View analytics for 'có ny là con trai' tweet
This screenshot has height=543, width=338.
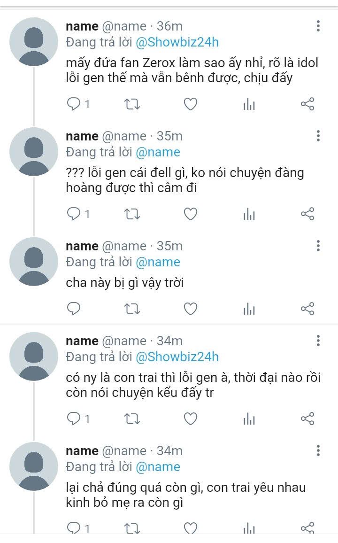tap(249, 419)
